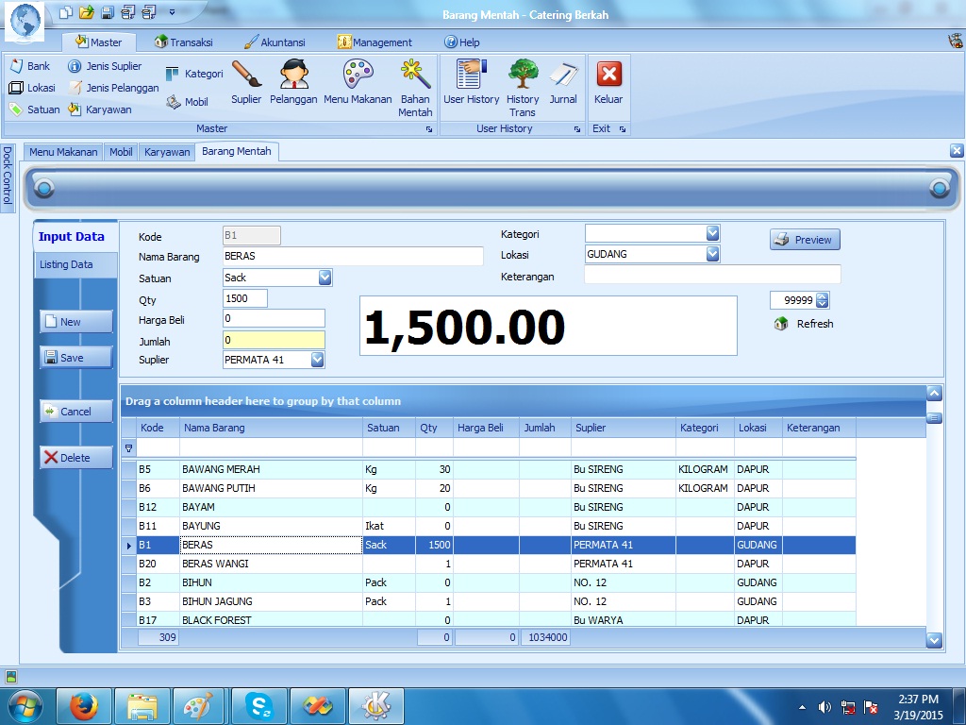Open the Jurnal icon
Viewport: 966px width, 725px height.
563,81
